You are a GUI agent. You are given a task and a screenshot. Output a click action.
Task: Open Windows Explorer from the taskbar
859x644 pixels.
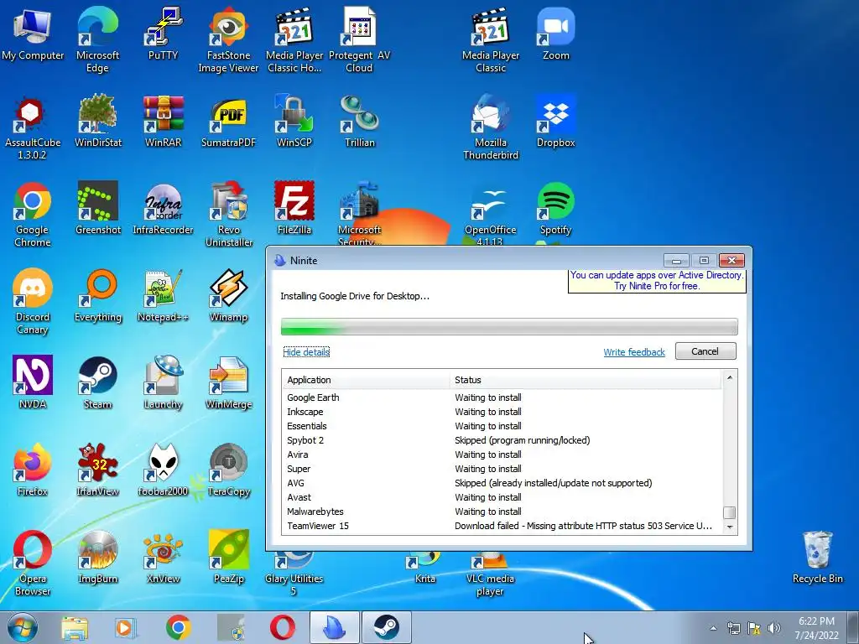tap(75, 627)
